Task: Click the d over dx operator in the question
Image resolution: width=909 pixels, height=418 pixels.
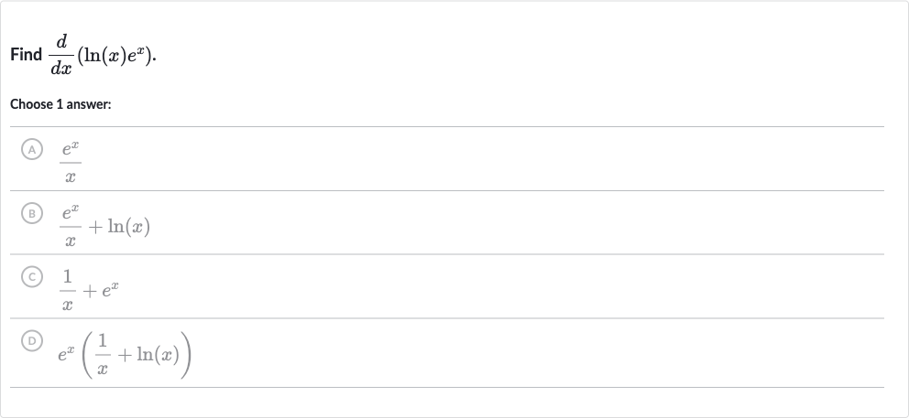Action: coord(60,55)
